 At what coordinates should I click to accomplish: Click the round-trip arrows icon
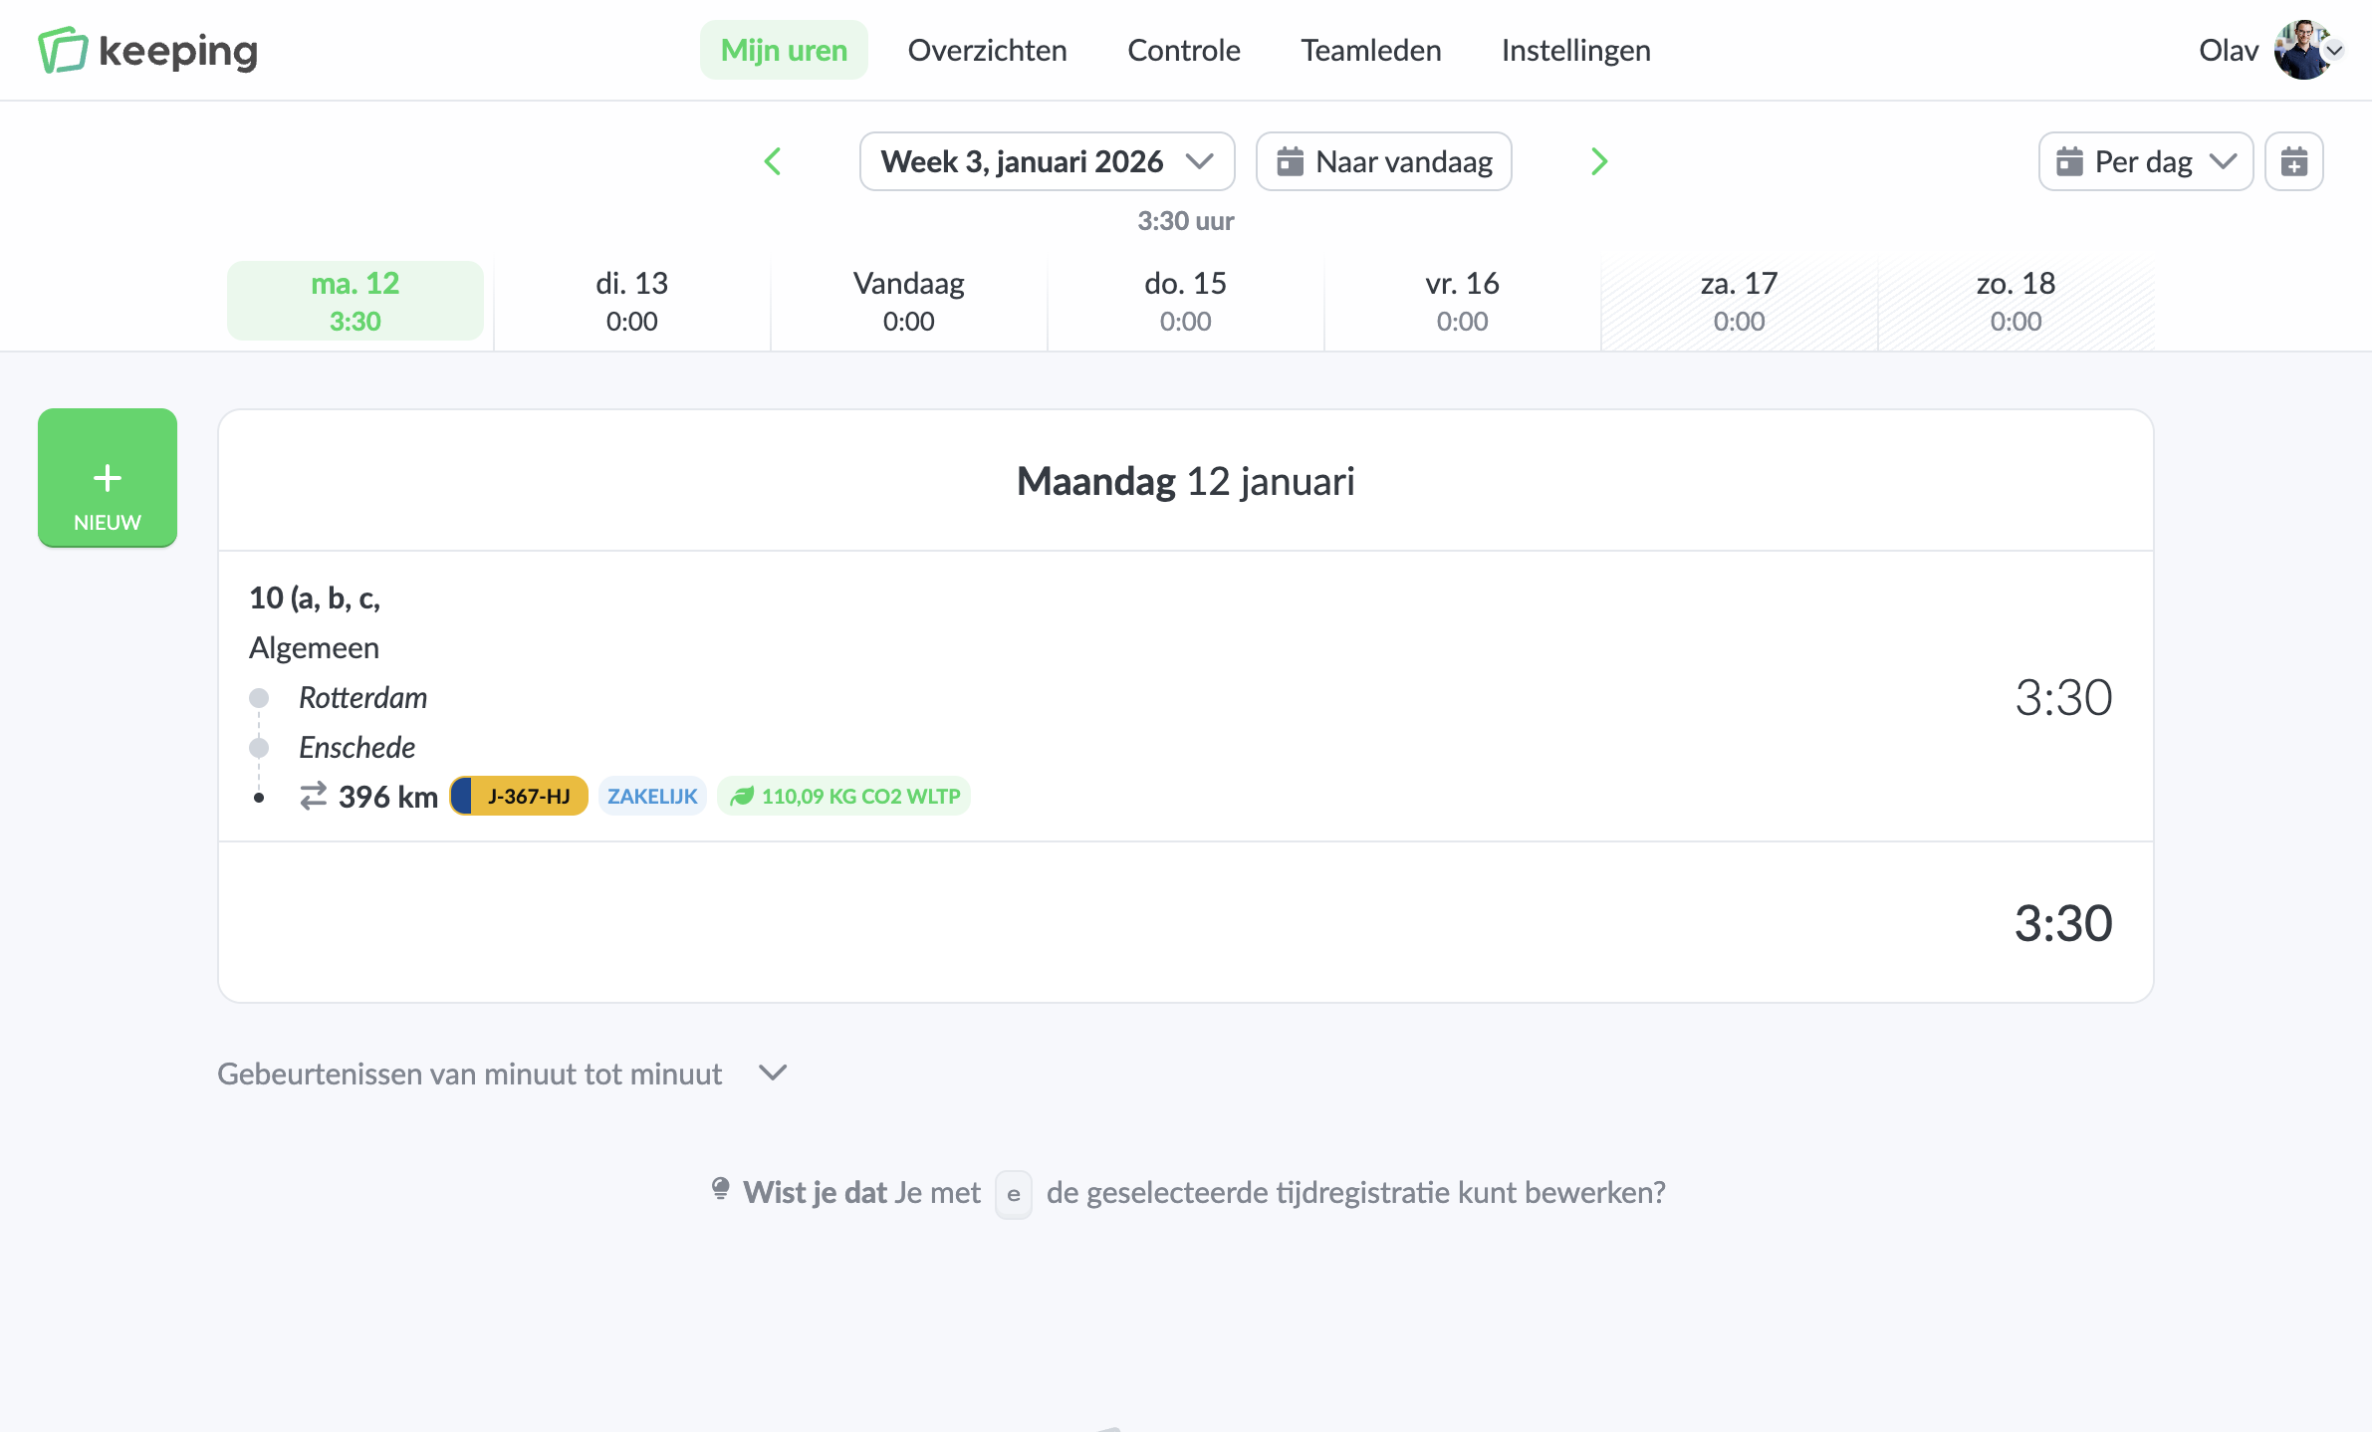point(313,797)
